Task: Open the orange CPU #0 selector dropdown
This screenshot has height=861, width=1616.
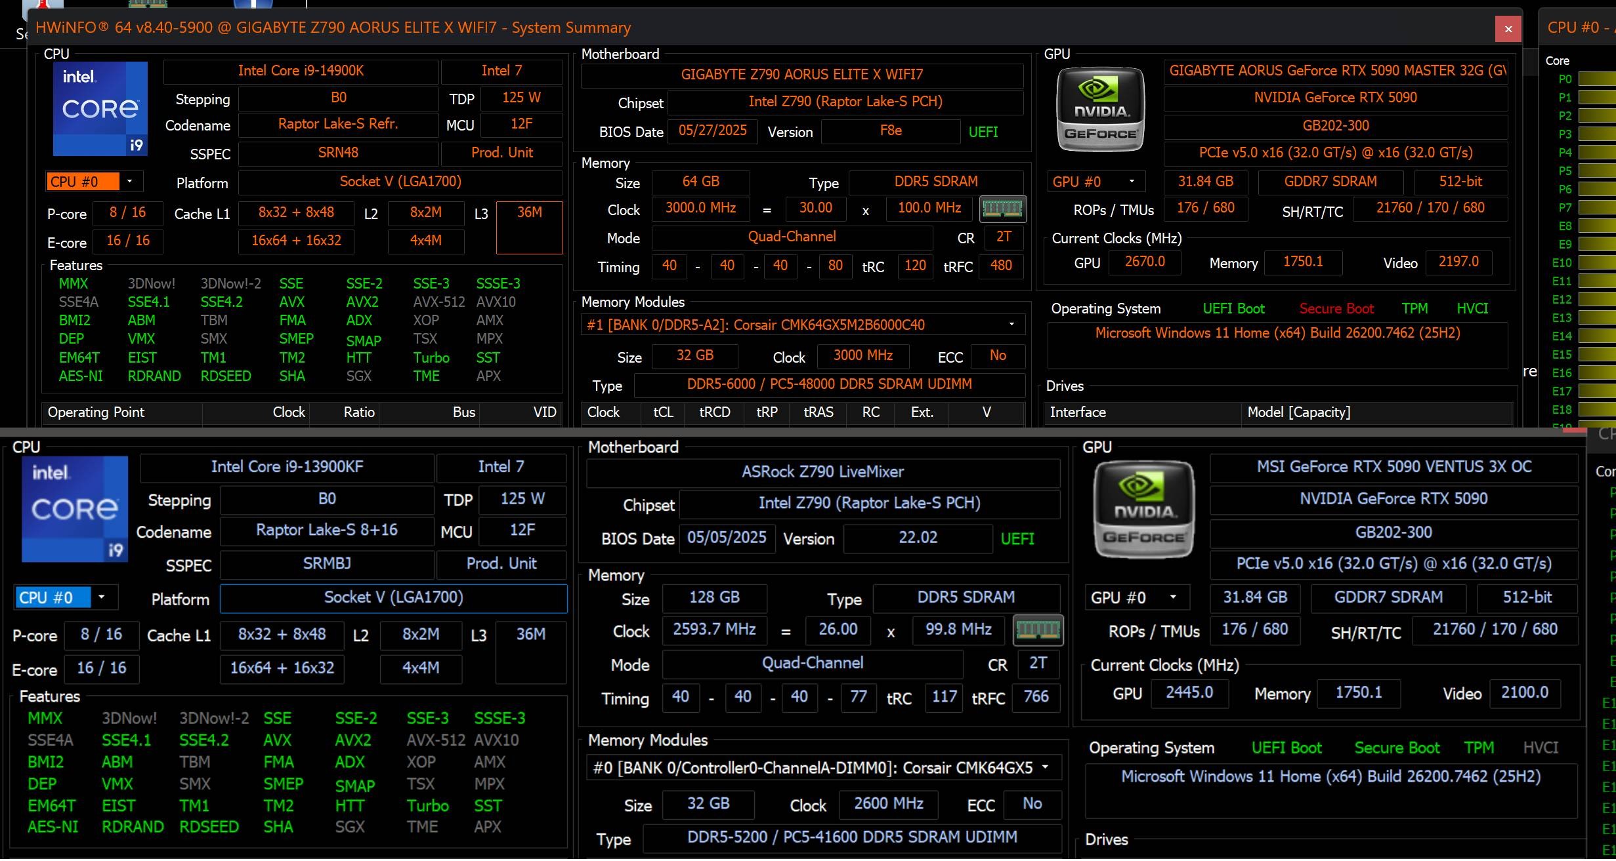Action: pos(129,182)
